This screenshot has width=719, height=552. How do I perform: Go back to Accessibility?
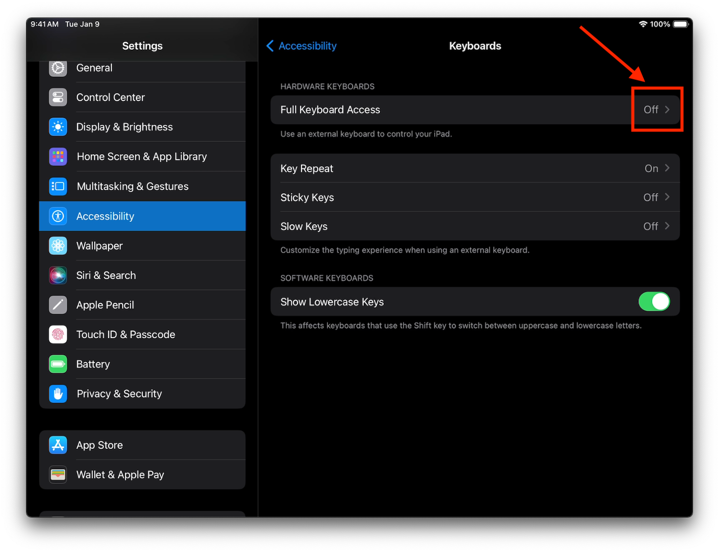(x=301, y=46)
